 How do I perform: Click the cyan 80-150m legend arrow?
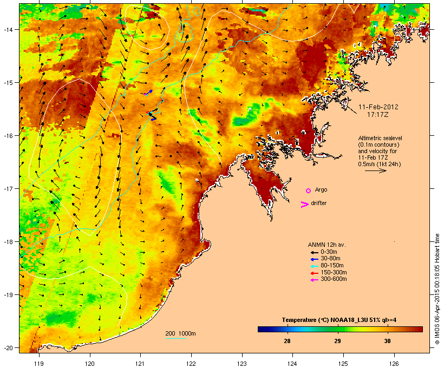coord(314,266)
